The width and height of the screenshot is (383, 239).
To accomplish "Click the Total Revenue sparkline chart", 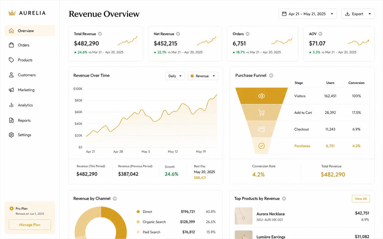I will pyautogui.click(x=127, y=41).
